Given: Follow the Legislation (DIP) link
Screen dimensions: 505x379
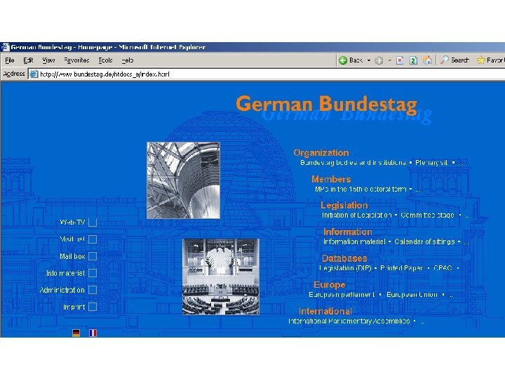Looking at the screenshot, I should pyautogui.click(x=345, y=268).
